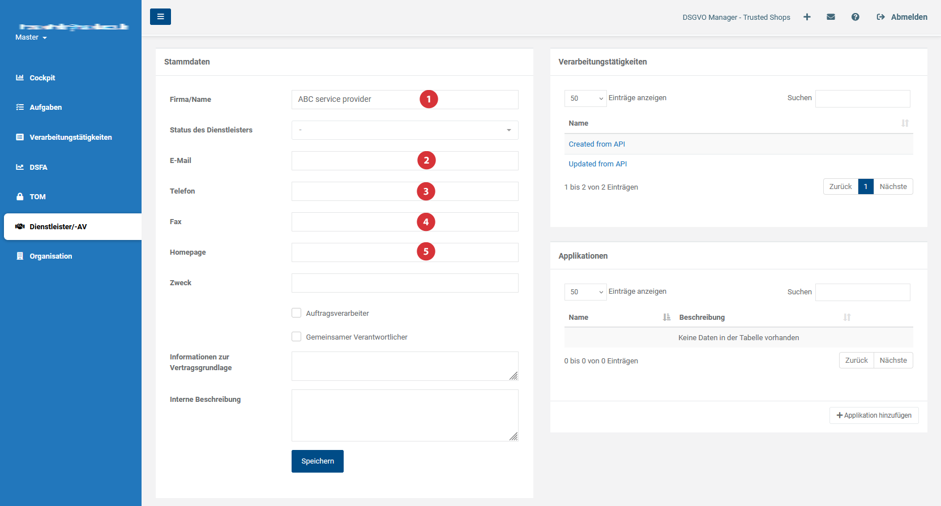
Task: Open entries-per-page dropdown in Verarbeitungstätigkeiten
Action: click(x=585, y=98)
